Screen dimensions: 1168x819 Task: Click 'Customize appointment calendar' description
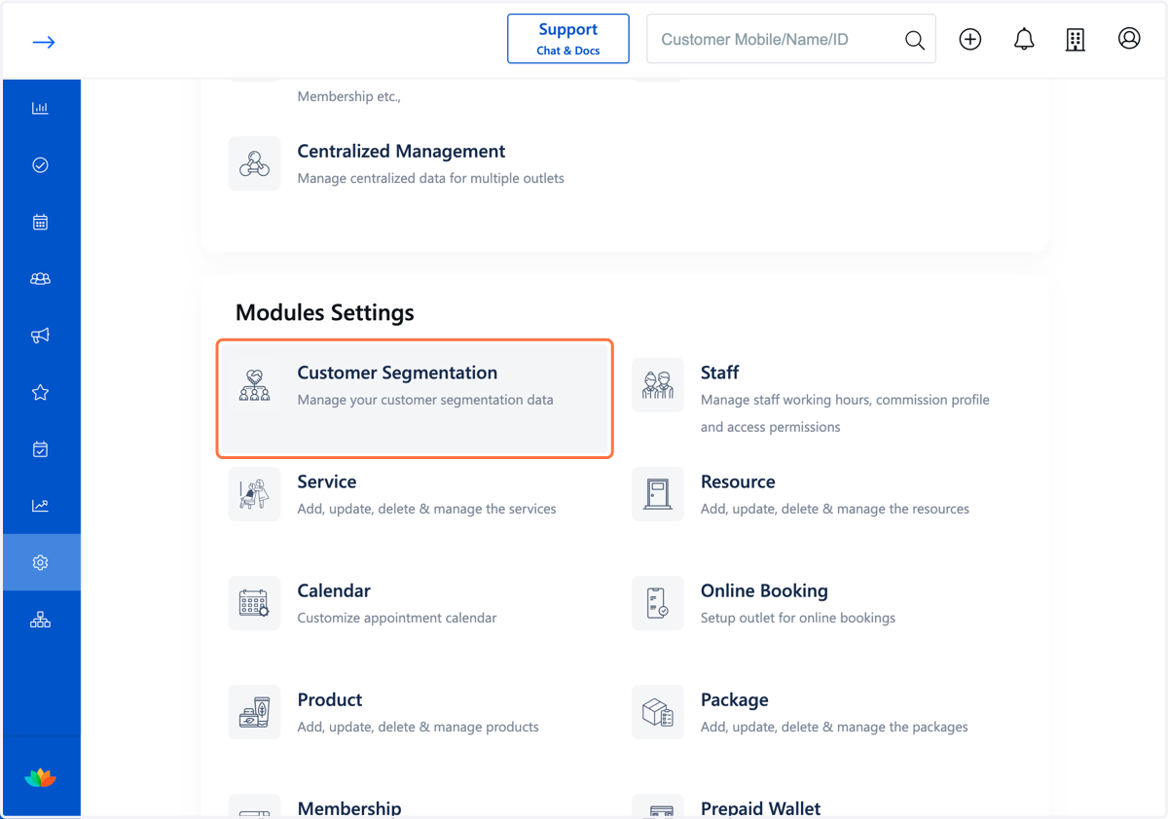[397, 618]
